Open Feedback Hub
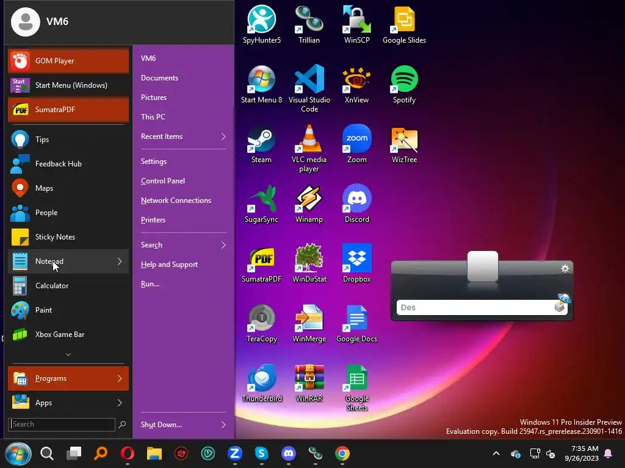The width and height of the screenshot is (625, 468). (x=68, y=163)
